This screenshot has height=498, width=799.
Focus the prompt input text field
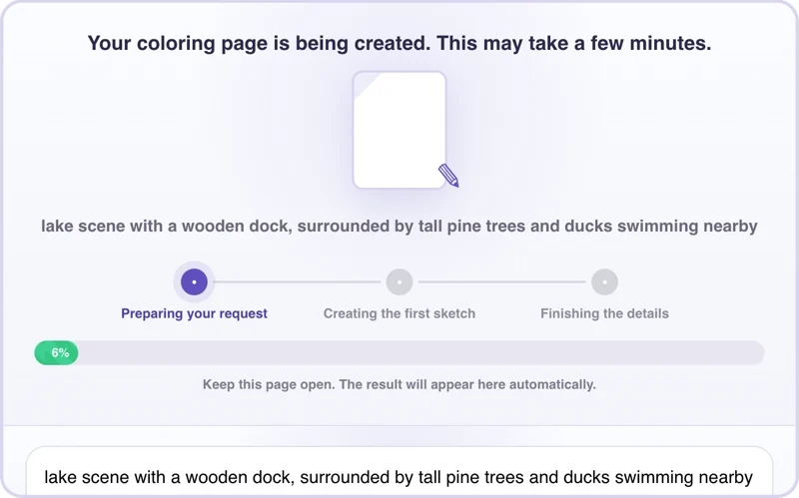(399, 472)
